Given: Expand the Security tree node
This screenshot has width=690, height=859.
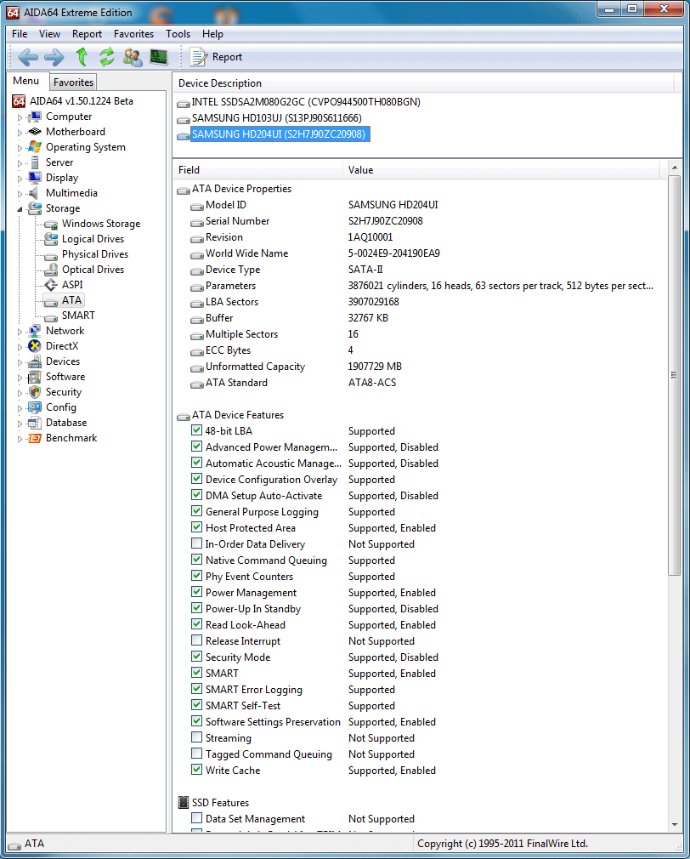Looking at the screenshot, I should pyautogui.click(x=20, y=393).
